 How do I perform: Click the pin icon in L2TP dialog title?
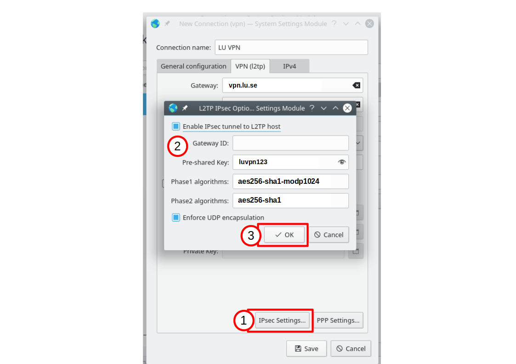[185, 108]
